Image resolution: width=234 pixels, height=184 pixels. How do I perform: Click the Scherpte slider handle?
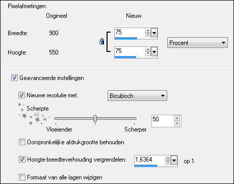[x=95, y=118]
